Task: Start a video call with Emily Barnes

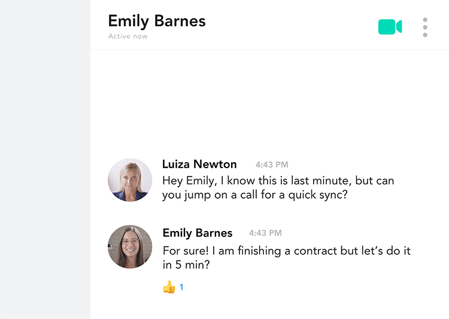Action: [x=390, y=27]
